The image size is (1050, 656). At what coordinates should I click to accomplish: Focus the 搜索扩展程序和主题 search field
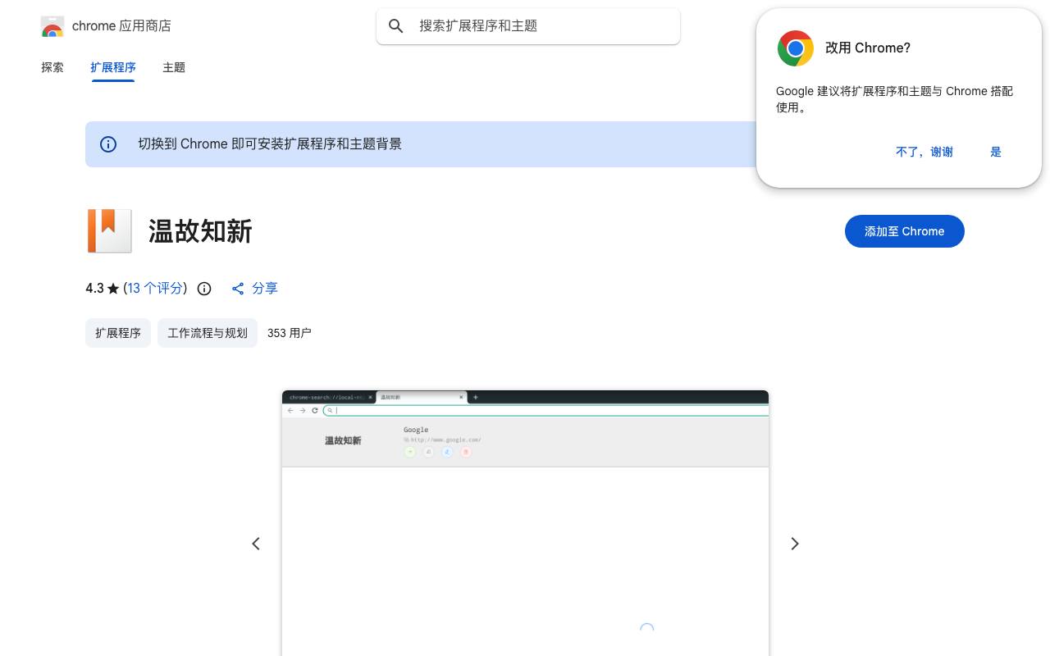pos(528,26)
